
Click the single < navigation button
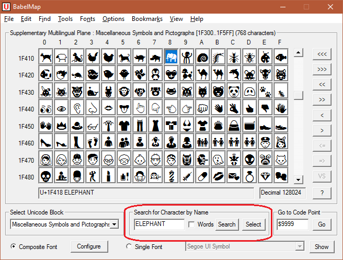pyautogui.click(x=322, y=115)
